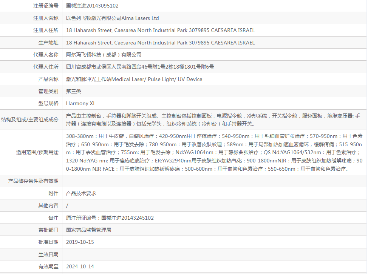Click remark 原注册证编号：国械注进20143245102
368x274 pixels.
[x=110, y=218]
